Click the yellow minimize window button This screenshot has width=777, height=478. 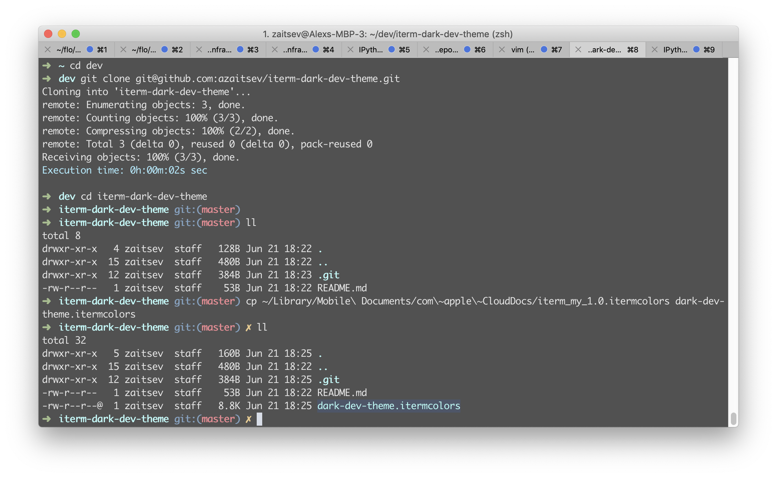pos(62,34)
